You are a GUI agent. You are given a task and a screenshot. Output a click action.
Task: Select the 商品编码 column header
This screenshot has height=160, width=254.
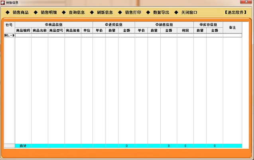tap(23, 30)
